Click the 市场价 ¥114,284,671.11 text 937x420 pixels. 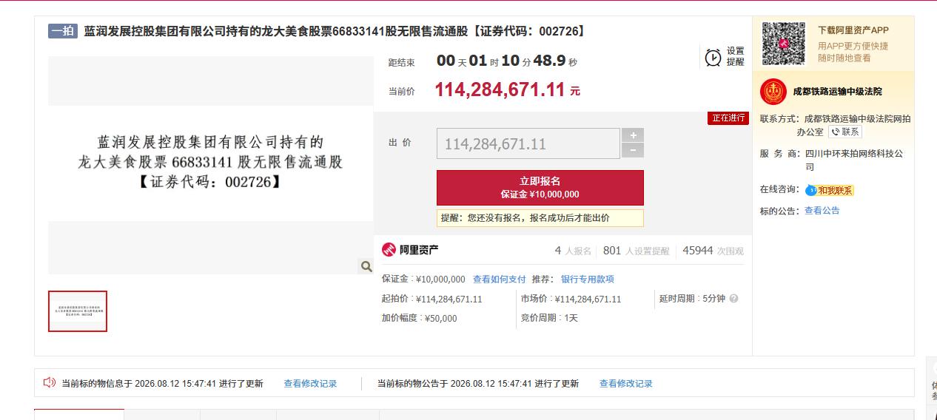[x=571, y=299]
